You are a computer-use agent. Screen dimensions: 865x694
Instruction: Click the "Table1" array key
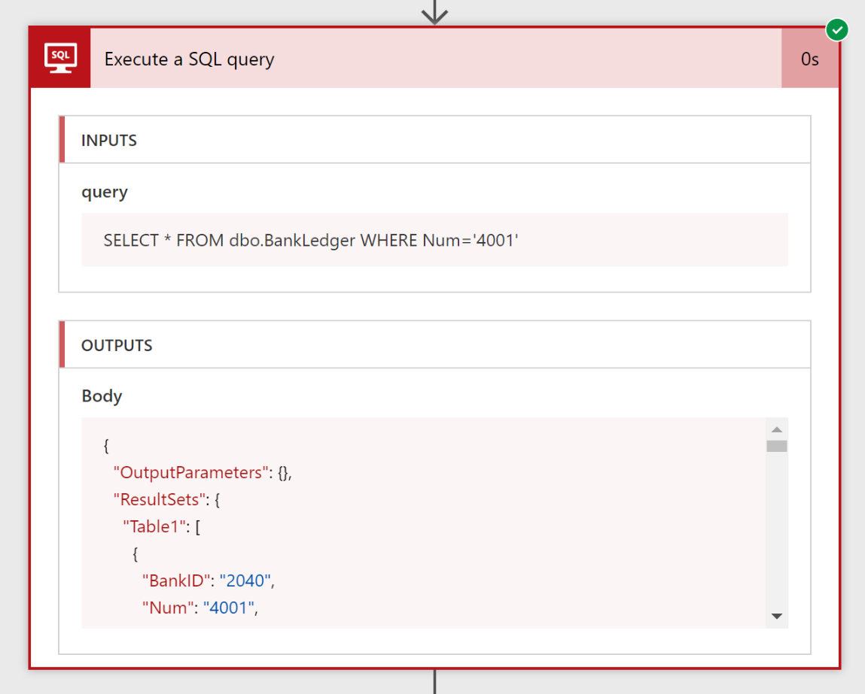tap(154, 526)
